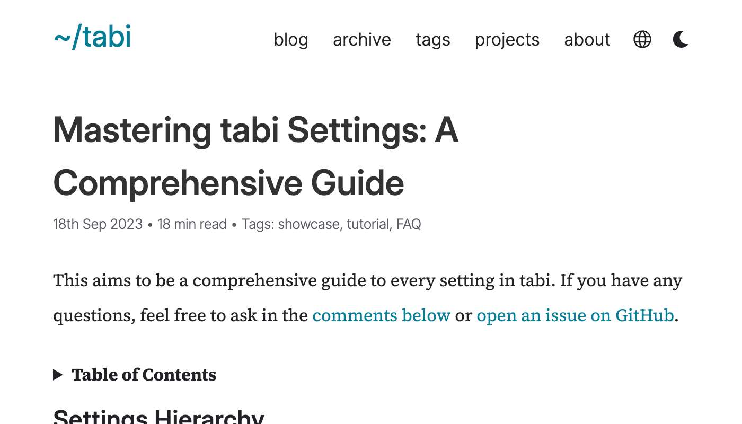Screen dimensions: 742x424
Task: Follow the comments below link
Action: pos(381,315)
